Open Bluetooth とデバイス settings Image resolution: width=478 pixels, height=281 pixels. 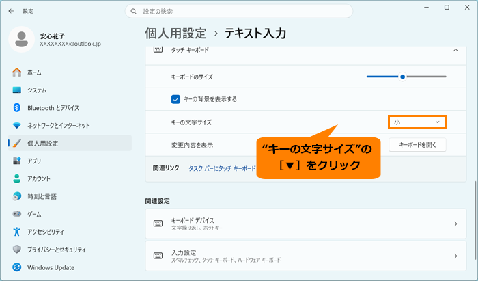[x=70, y=108]
